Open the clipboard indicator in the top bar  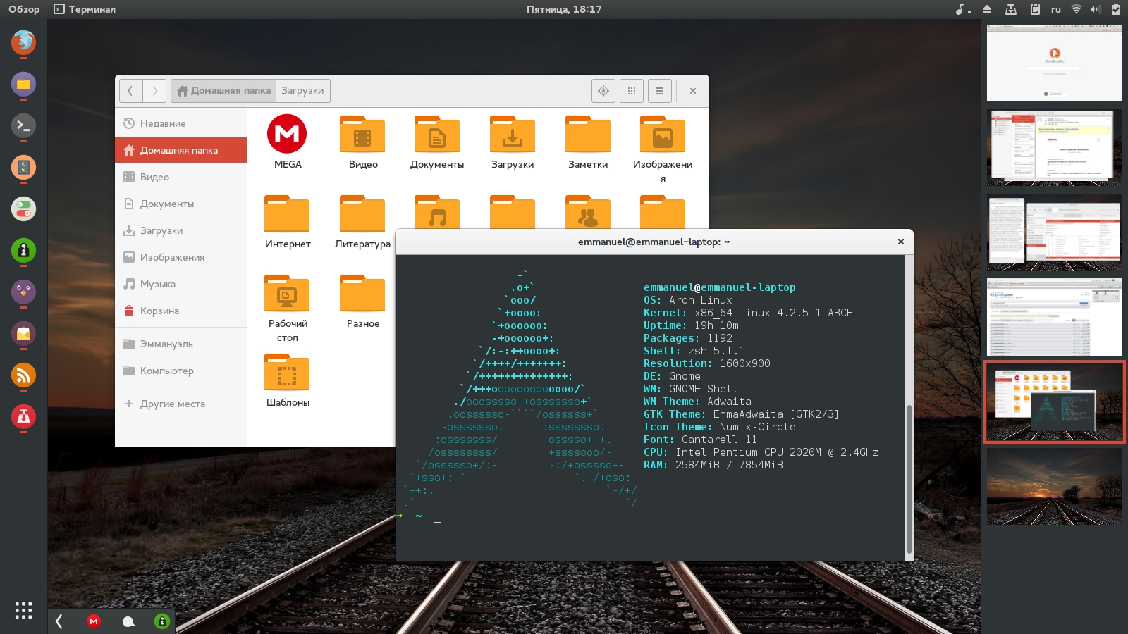(1035, 9)
